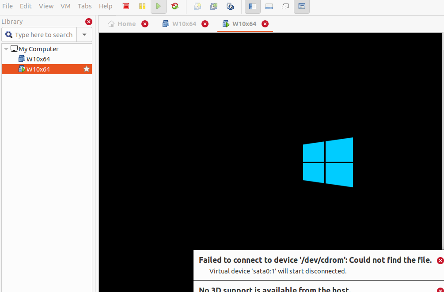The height and width of the screenshot is (292, 444).
Task: Open the snapshot manager icon
Action: [x=230, y=6]
